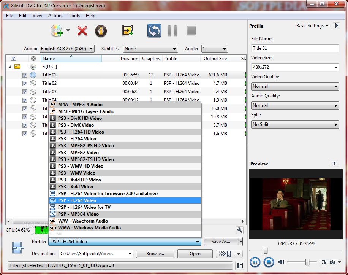The width and height of the screenshot is (348, 275).
Task: Open the Audio Quality dropdown
Action: [295, 105]
